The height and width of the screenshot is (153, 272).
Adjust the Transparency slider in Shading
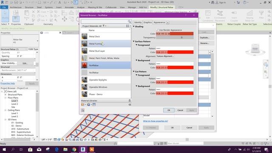pos(175,37)
